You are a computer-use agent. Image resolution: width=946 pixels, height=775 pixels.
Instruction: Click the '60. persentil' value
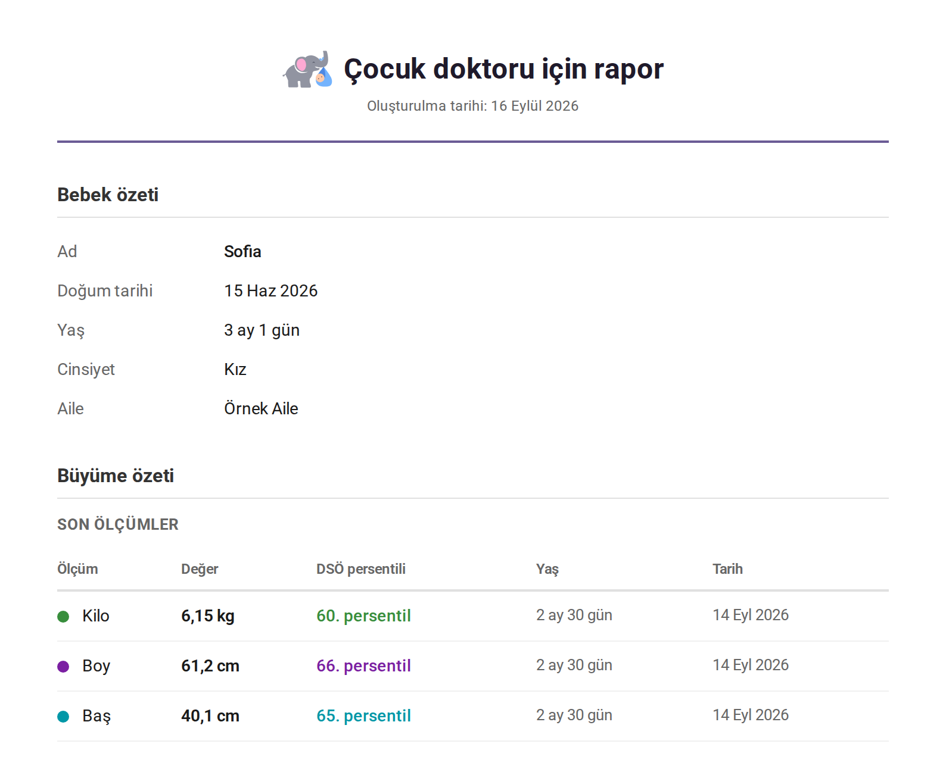click(x=363, y=615)
